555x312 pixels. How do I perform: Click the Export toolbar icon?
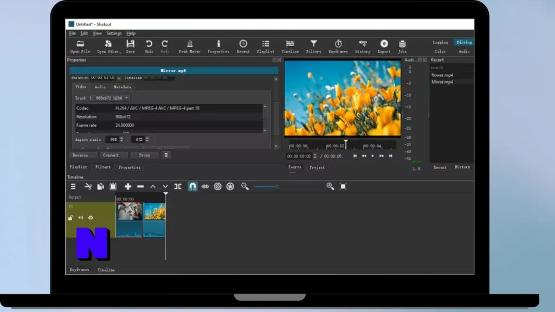(384, 47)
